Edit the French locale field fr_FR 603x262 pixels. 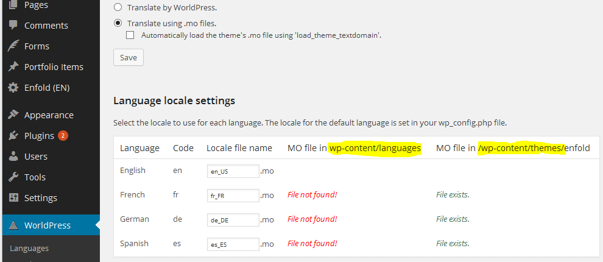click(233, 196)
